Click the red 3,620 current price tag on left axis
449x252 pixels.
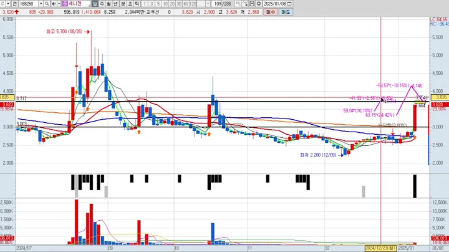pos(7,105)
